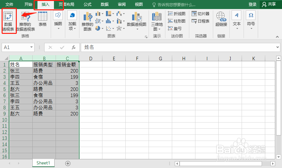Collapse the ribbon with the chevron
This screenshot has width=282, height=168.
tap(277, 37)
